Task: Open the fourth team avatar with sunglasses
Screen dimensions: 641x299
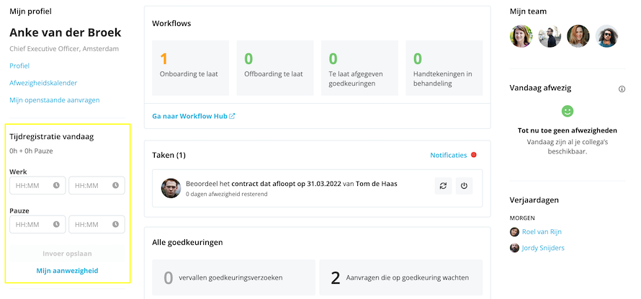Action: 606,36
